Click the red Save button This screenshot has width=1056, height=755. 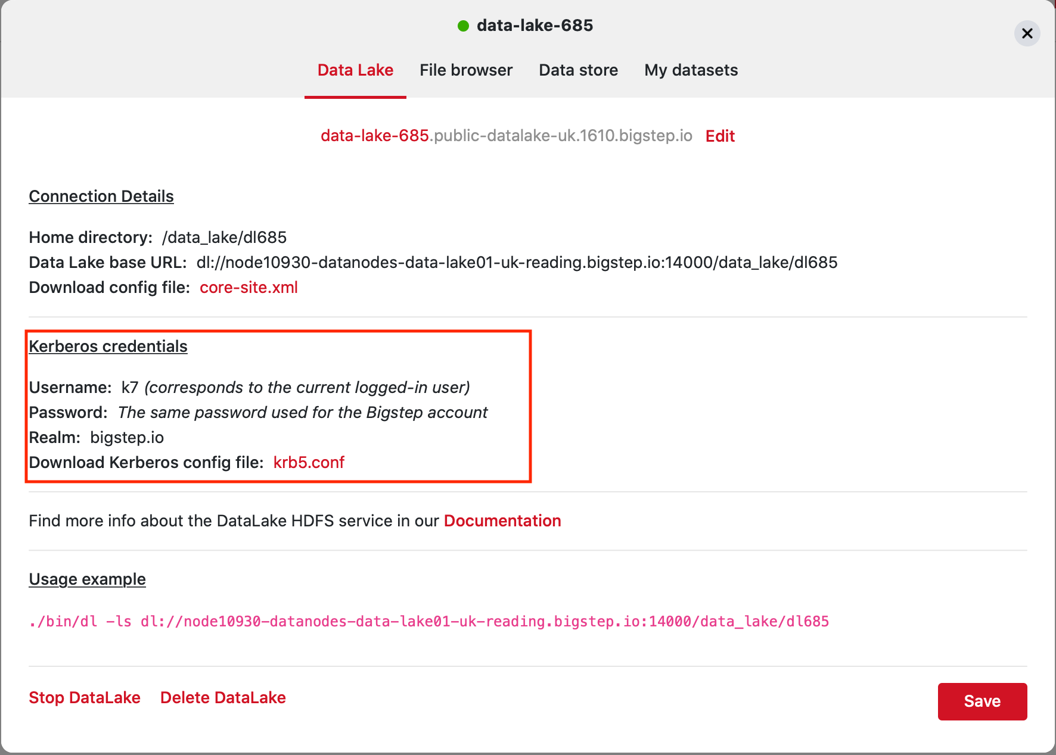[x=982, y=701]
